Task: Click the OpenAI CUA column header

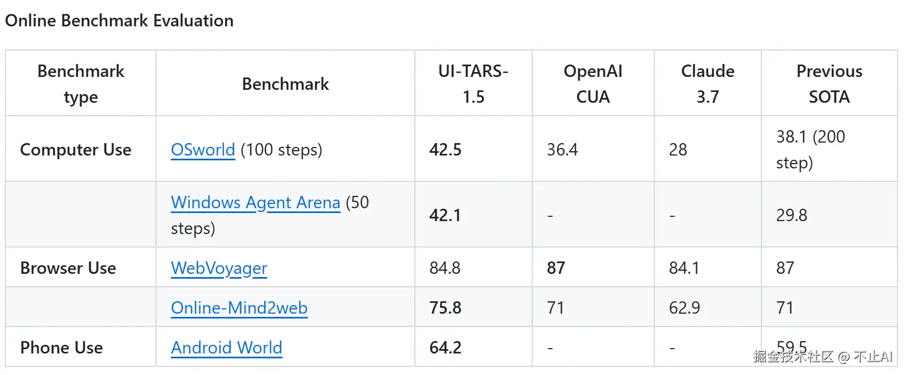Action: [x=592, y=84]
